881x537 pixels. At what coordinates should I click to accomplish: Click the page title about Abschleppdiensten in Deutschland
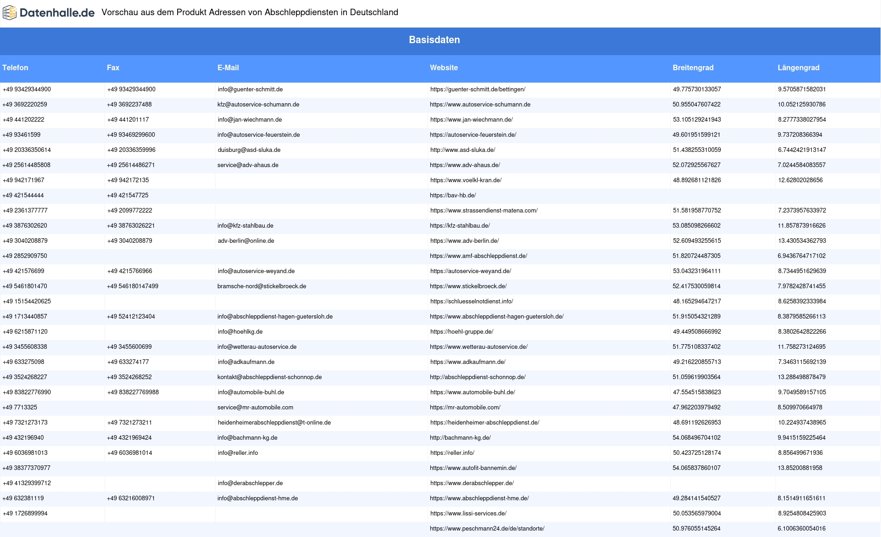250,12
